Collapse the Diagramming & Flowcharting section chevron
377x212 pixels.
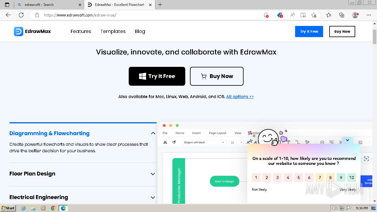point(153,133)
